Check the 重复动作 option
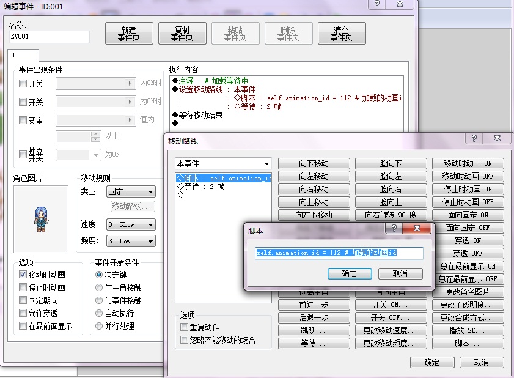514x378 pixels. click(x=184, y=327)
